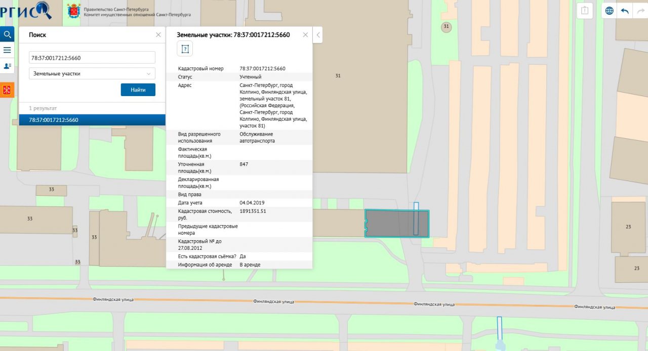This screenshot has height=351, width=648.
Task: Click the globe full-extent icon
Action: pyautogui.click(x=610, y=11)
